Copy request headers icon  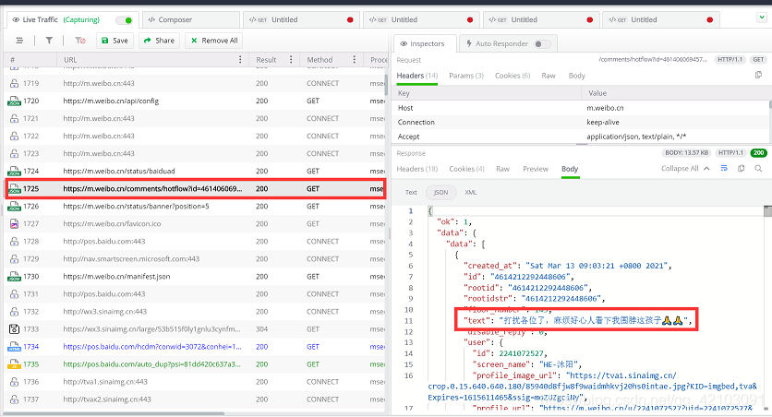[x=758, y=75]
